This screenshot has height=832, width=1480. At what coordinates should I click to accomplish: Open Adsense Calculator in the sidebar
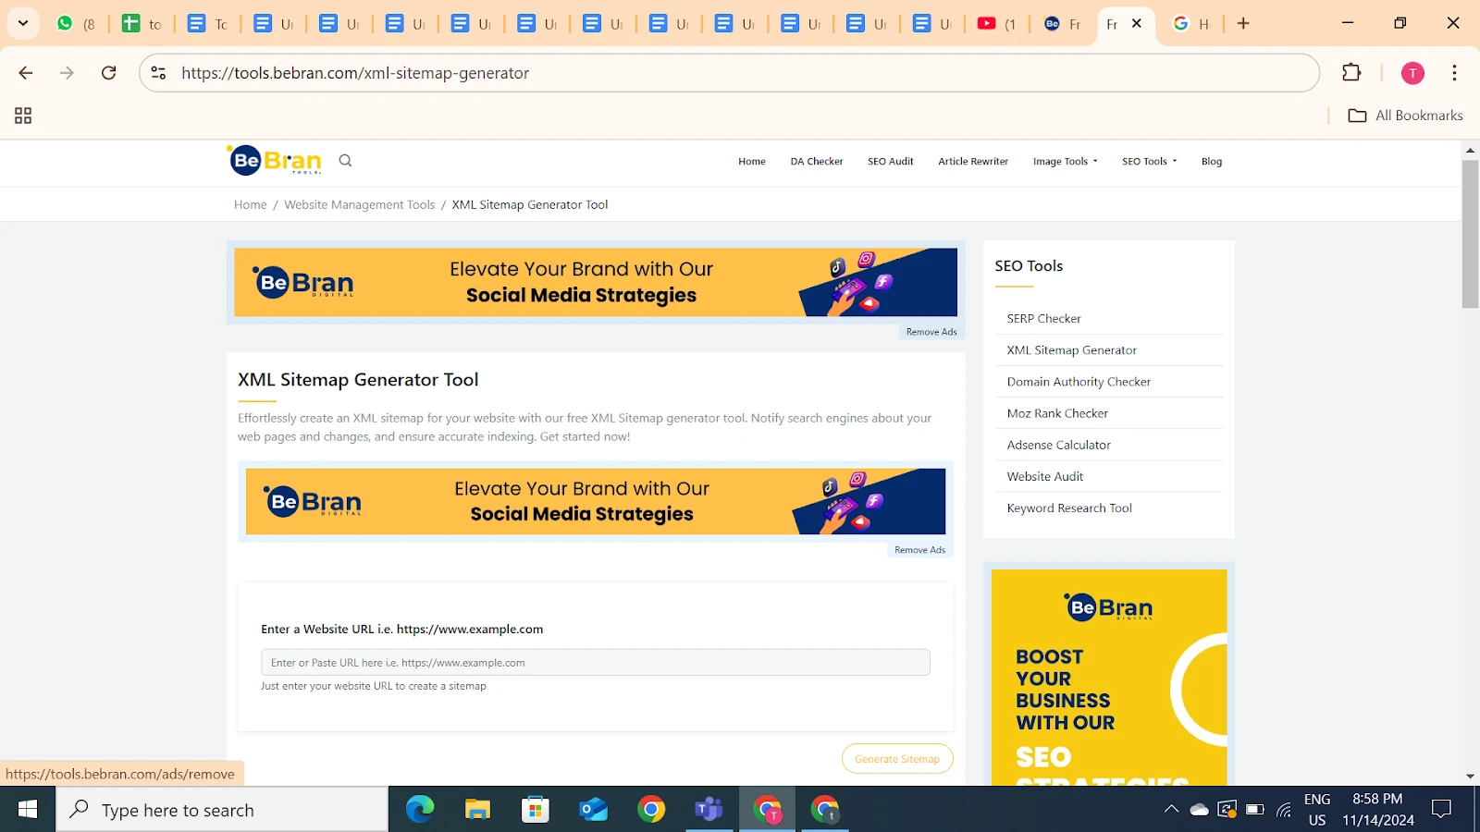[1059, 445]
